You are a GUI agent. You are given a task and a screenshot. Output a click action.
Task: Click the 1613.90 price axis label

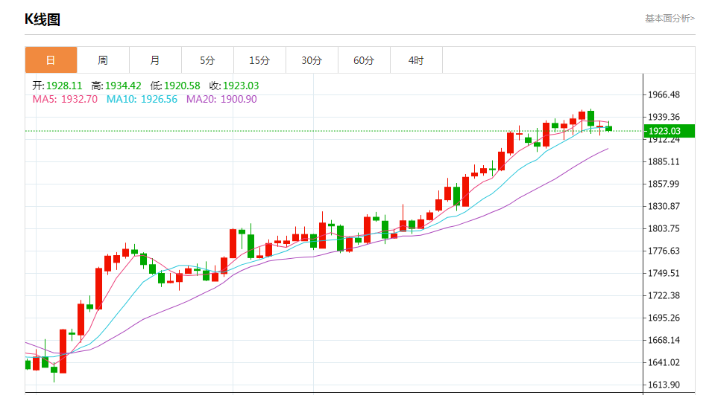664,385
